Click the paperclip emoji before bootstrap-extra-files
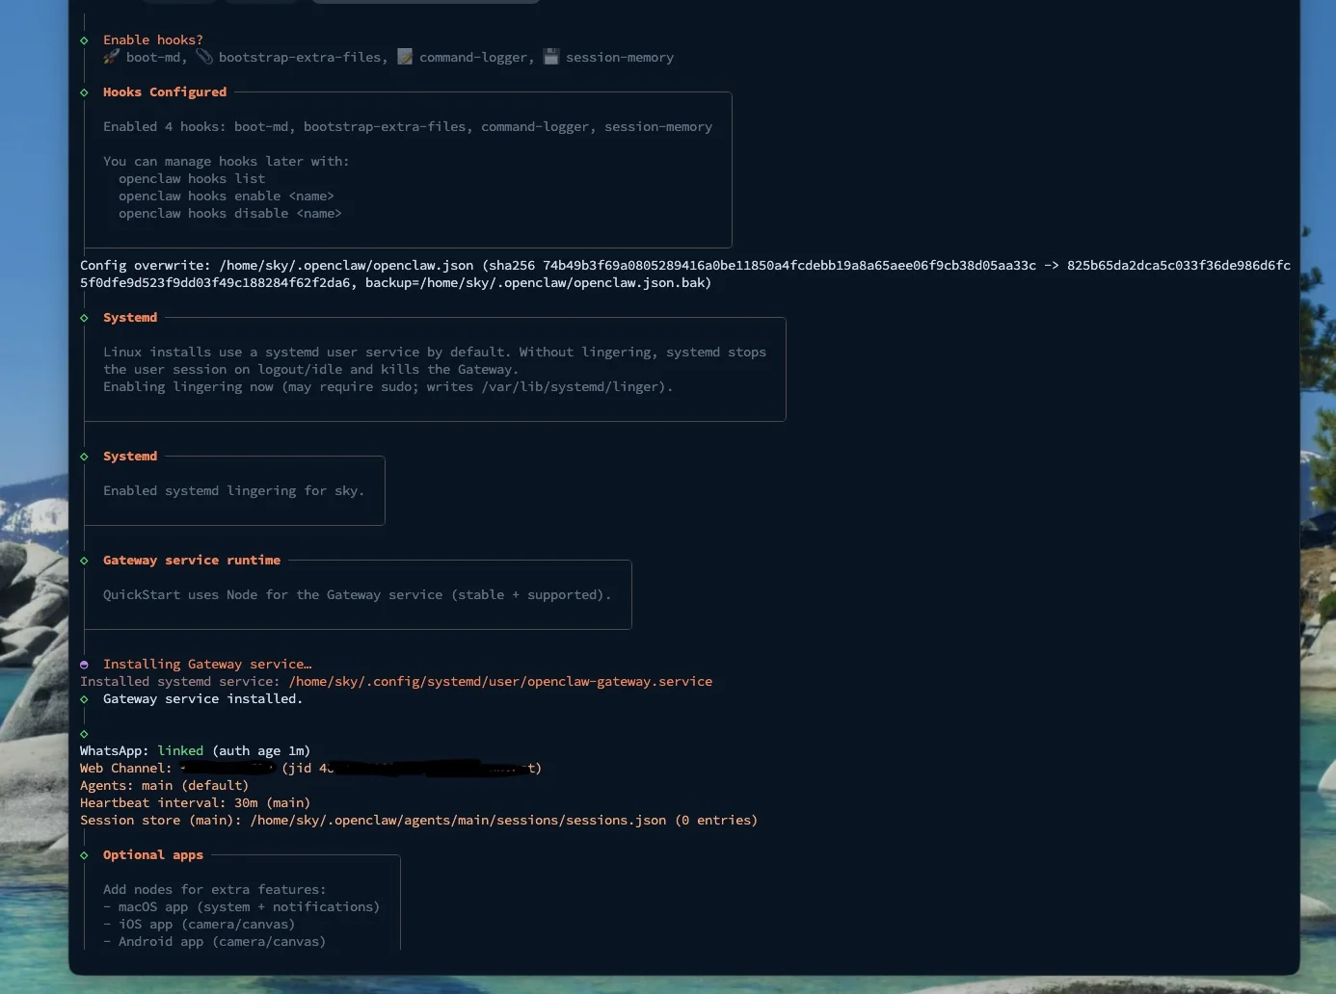Image resolution: width=1336 pixels, height=994 pixels. [x=204, y=57]
